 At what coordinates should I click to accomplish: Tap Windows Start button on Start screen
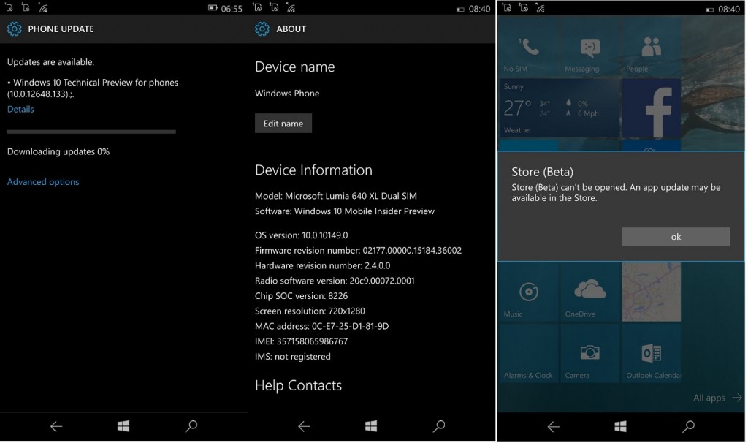tap(621, 425)
